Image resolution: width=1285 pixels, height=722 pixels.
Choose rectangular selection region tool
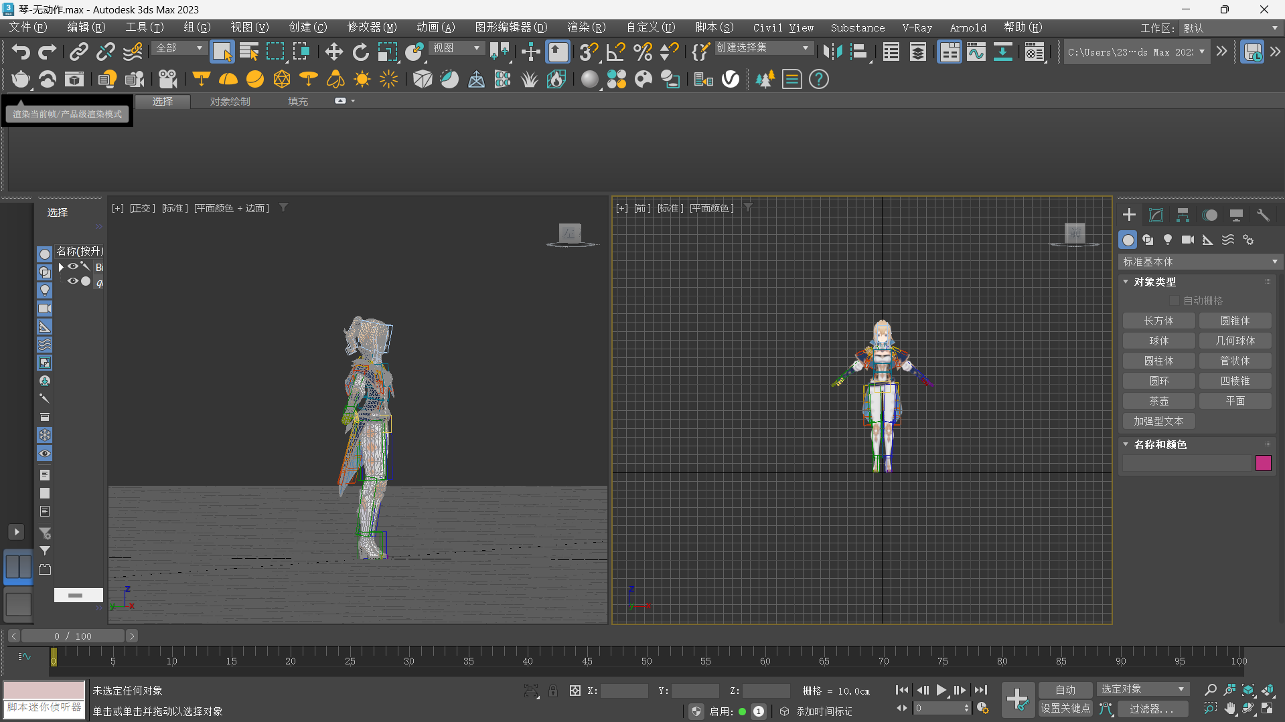tap(275, 52)
